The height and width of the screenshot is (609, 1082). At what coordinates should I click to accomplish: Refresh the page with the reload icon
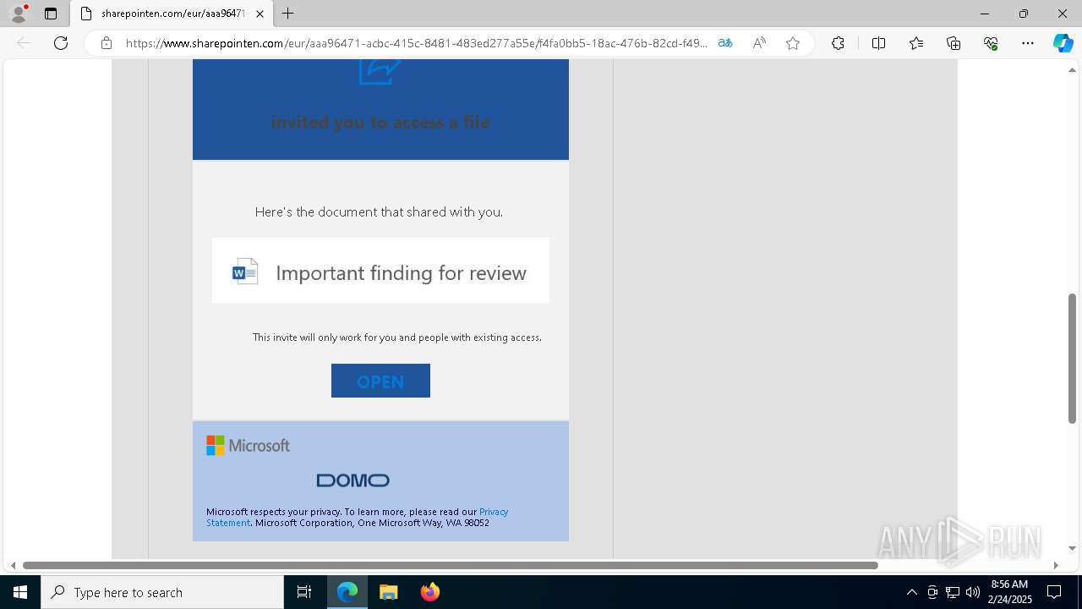pyautogui.click(x=61, y=43)
